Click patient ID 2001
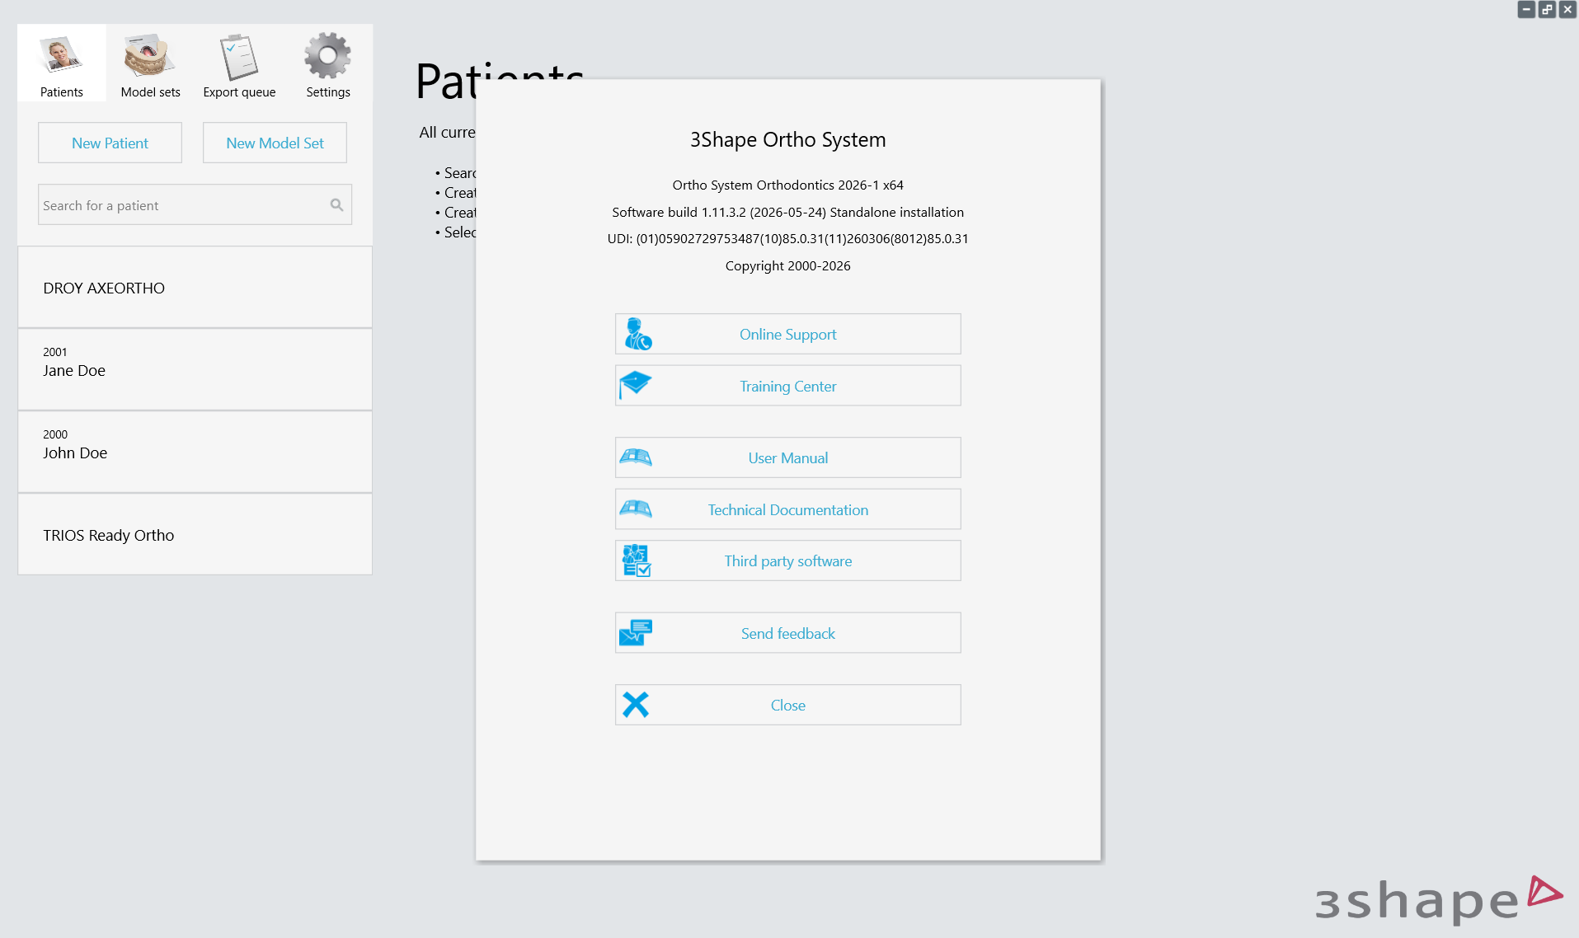The width and height of the screenshot is (1579, 938). click(x=55, y=352)
